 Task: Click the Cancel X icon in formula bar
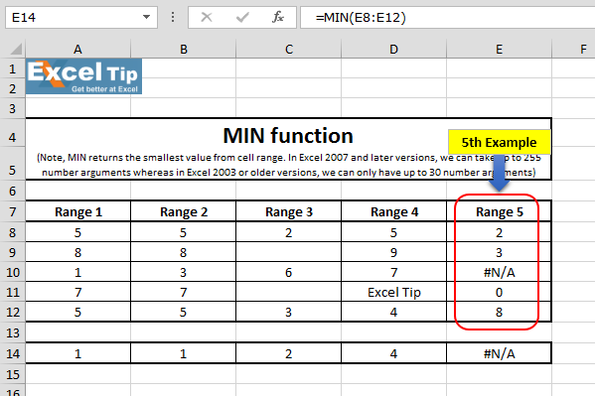click(x=207, y=17)
